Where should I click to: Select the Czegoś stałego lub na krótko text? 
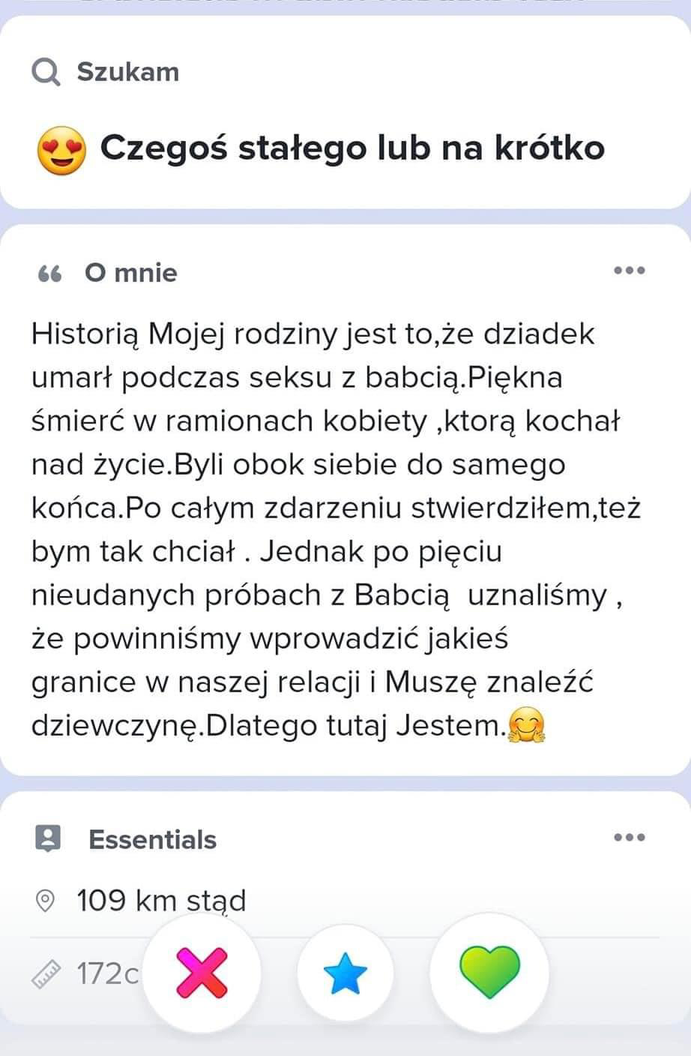[x=352, y=148]
